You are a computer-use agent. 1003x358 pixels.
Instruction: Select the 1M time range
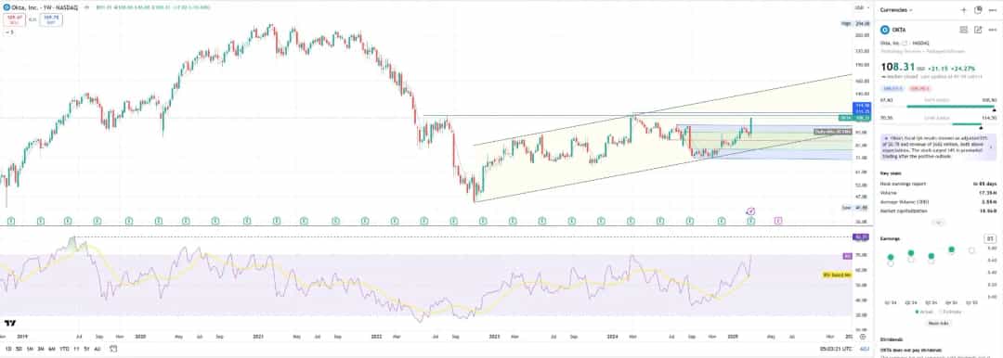coord(30,349)
